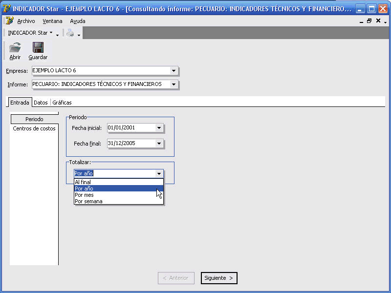Select 'Por año' in the dropdown list
Image resolution: width=391 pixels, height=293 pixels.
119,188
